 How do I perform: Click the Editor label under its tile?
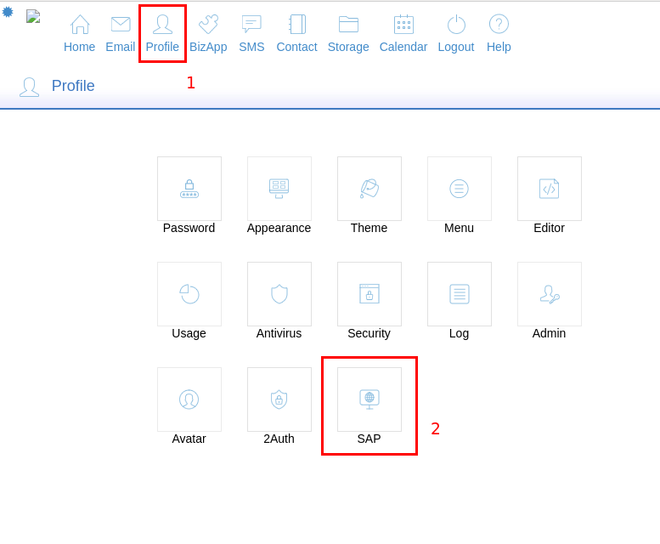(550, 228)
